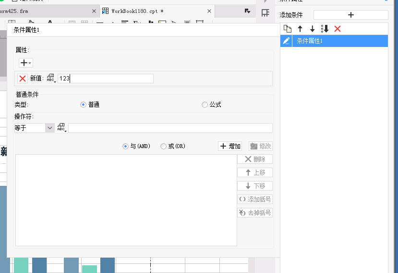The height and width of the screenshot is (273, 398).
Task: Select the 普通 type radio button
Action: [x=83, y=104]
